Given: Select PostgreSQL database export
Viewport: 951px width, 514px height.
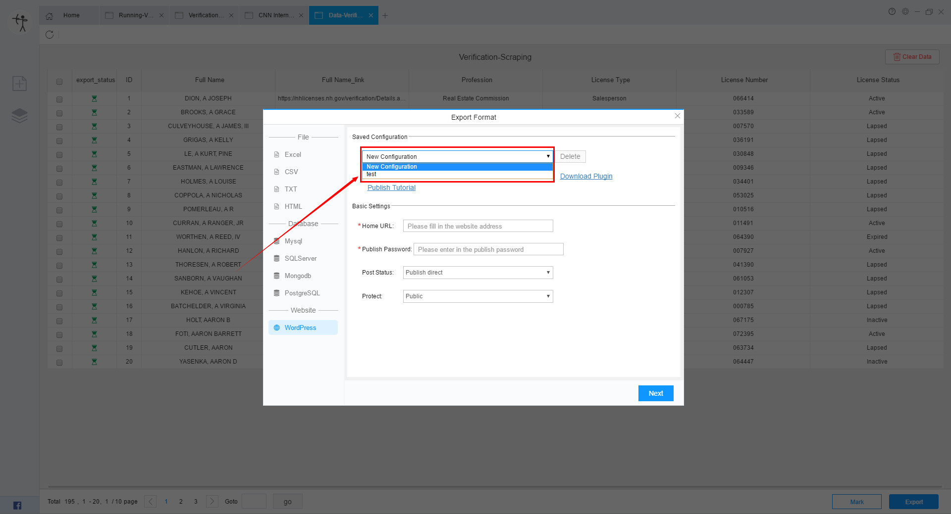Looking at the screenshot, I should click(303, 293).
